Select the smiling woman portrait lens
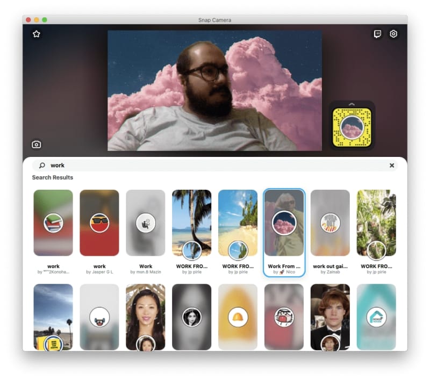The width and height of the screenshot is (430, 381). click(x=145, y=317)
